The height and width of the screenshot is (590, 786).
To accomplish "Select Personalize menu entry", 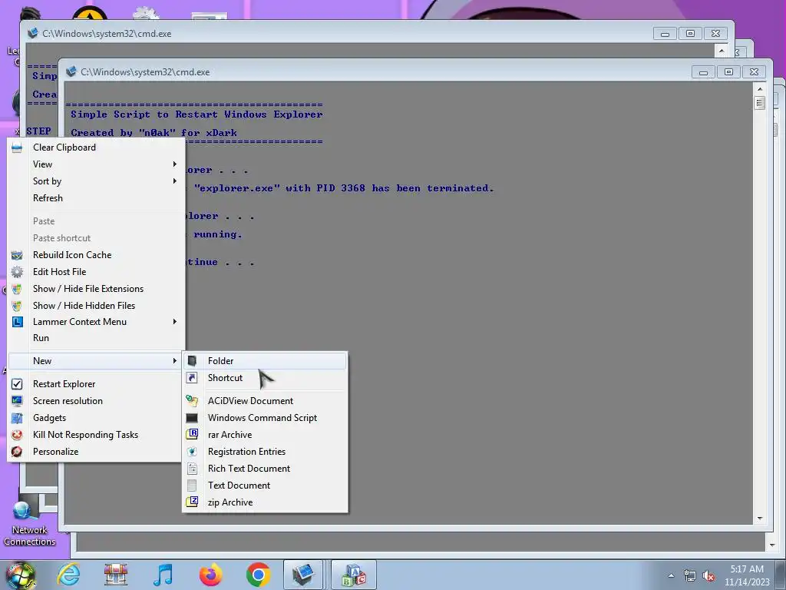I will coord(95,452).
